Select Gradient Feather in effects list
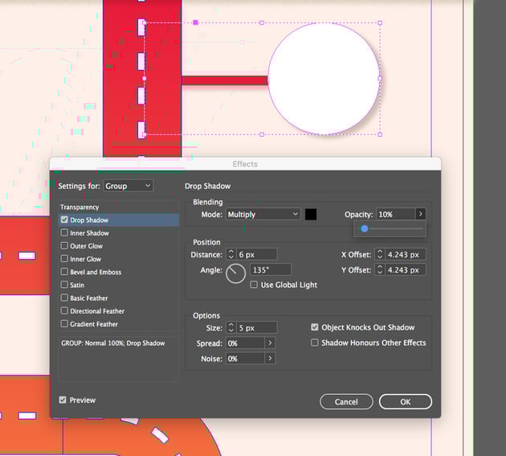This screenshot has height=456, width=506. [x=65, y=324]
